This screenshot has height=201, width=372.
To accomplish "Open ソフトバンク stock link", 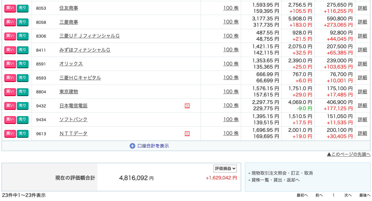I will 73,120.
